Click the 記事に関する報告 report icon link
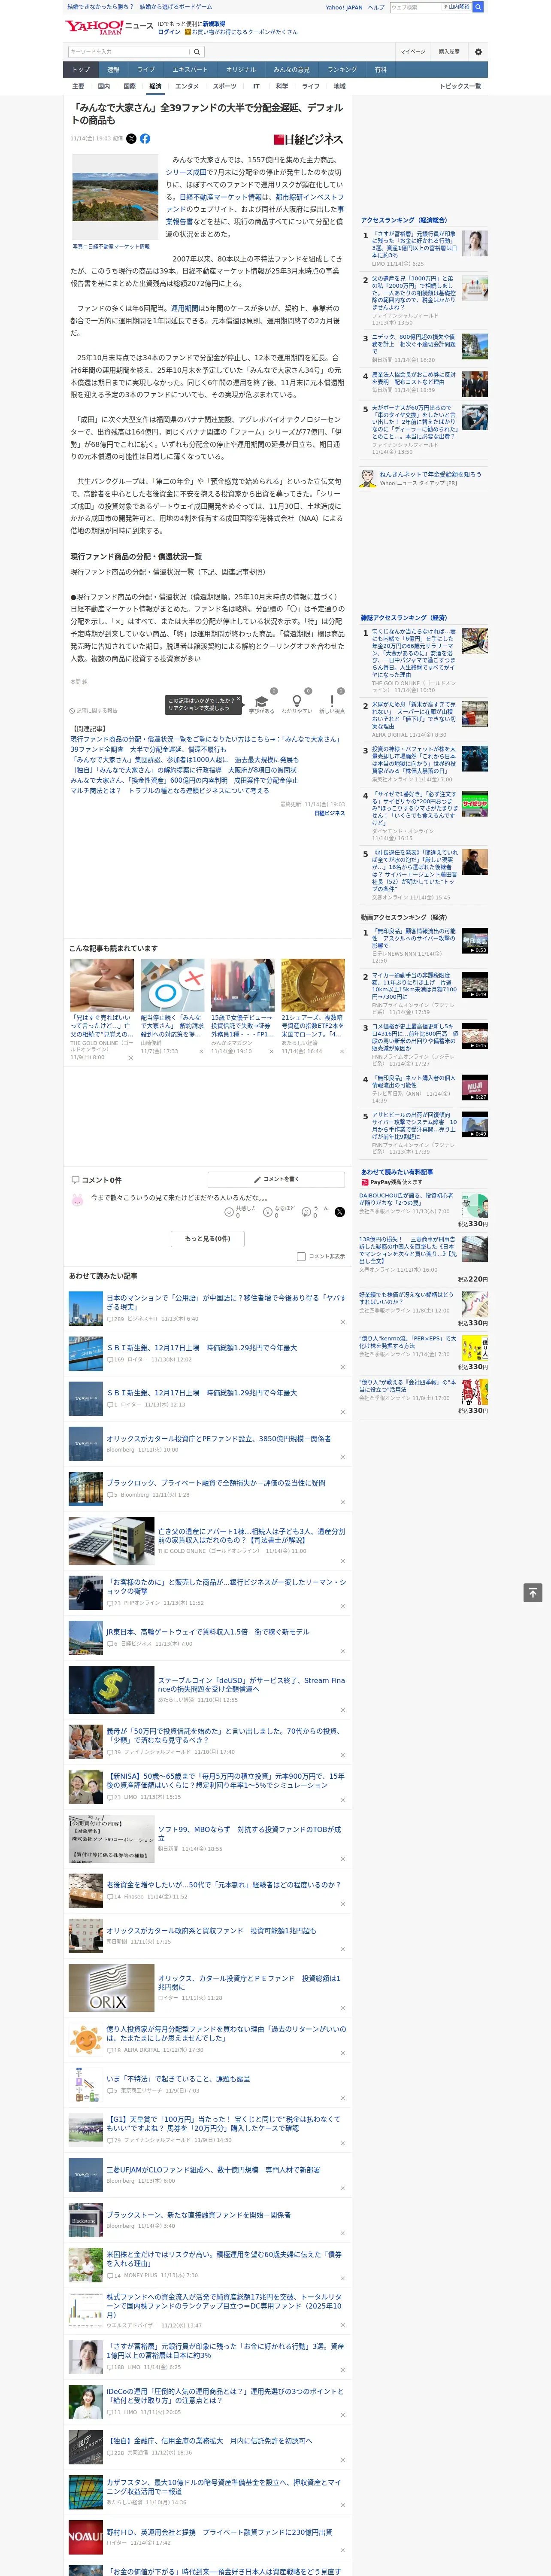Viewport: 551px width, 2576px height. 93,711
